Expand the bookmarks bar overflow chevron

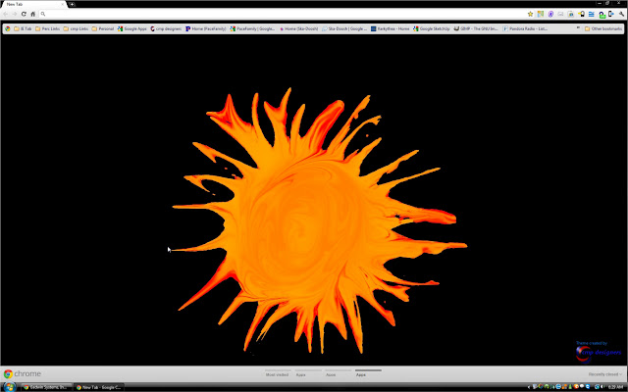pyautogui.click(x=578, y=28)
